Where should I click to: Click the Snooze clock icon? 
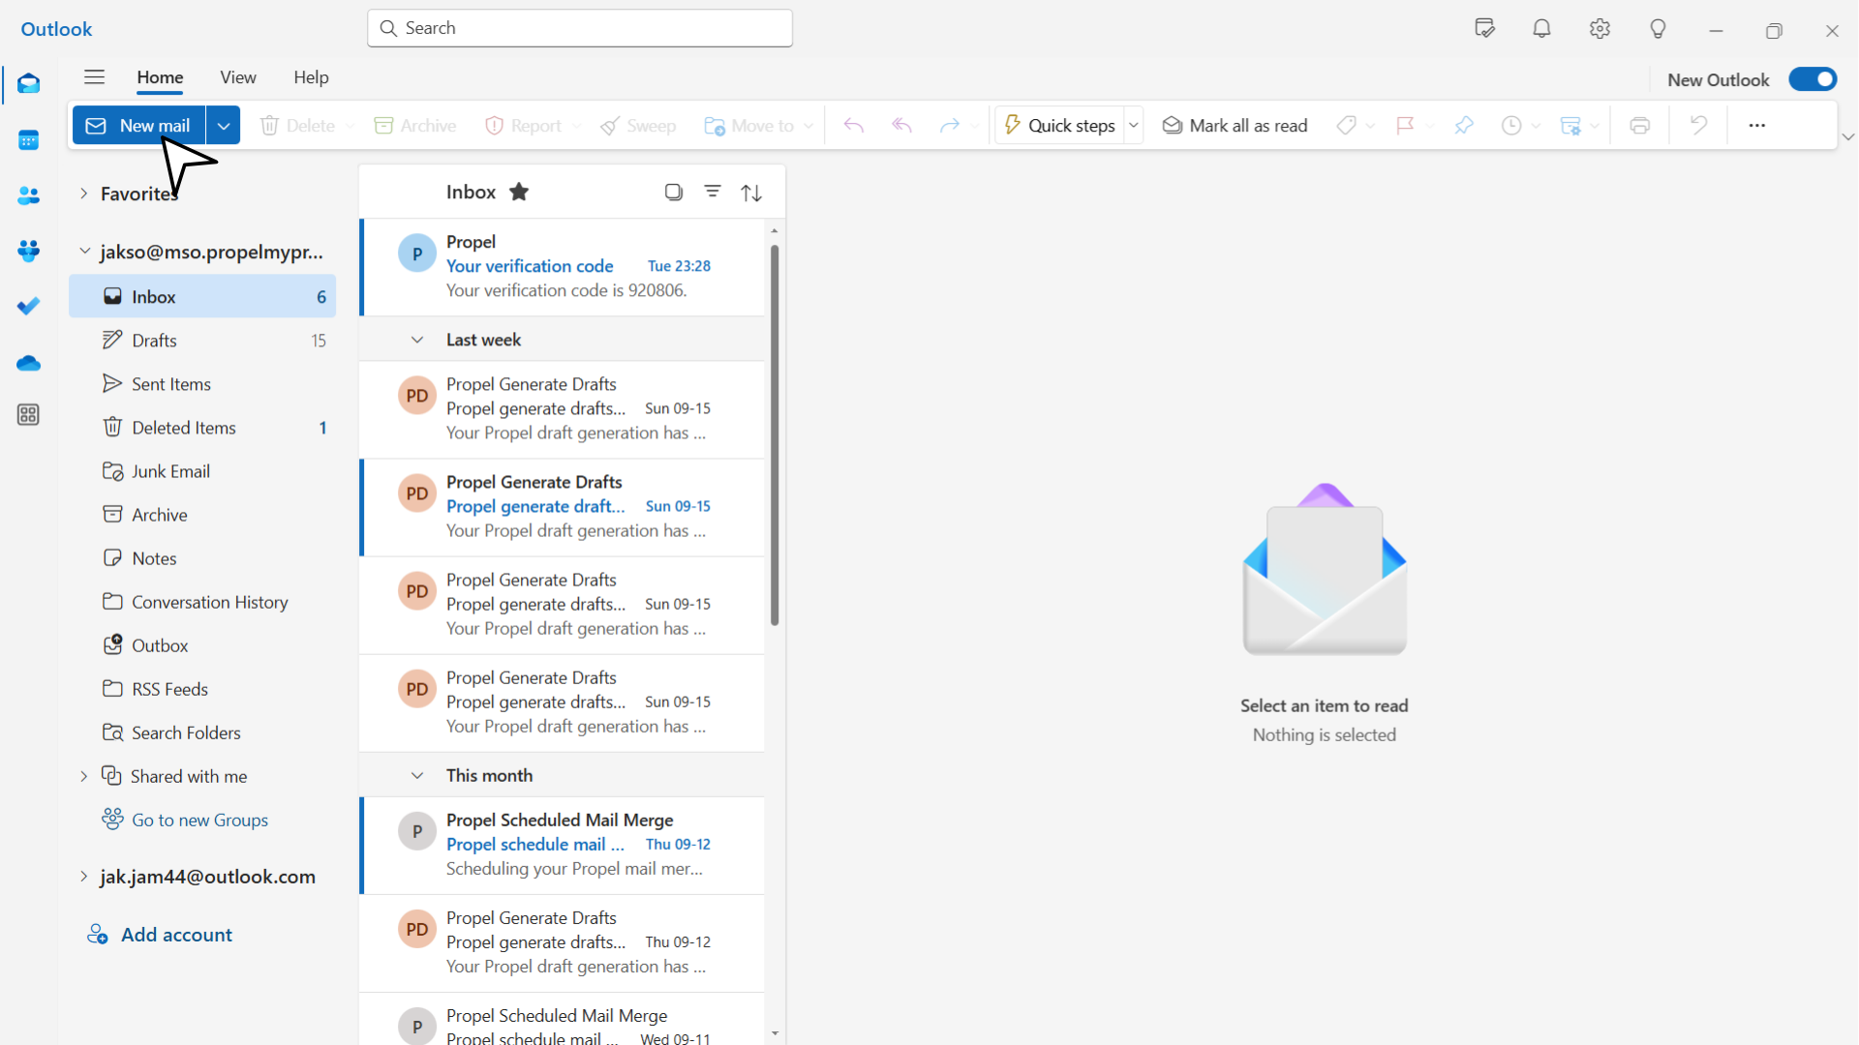1511,126
